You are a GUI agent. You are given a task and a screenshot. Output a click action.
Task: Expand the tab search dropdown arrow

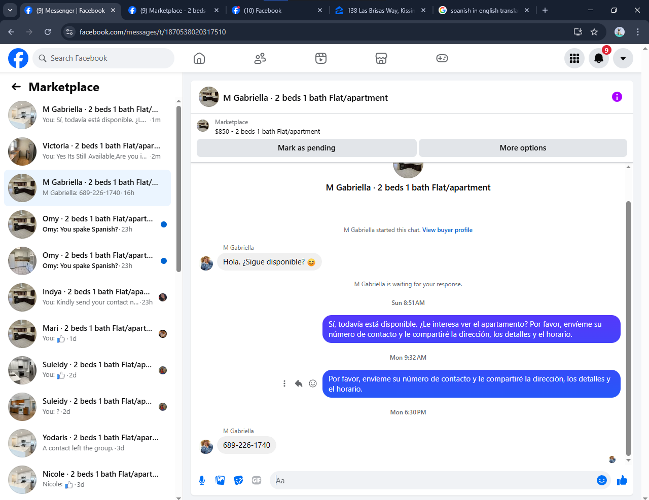pos(10,10)
